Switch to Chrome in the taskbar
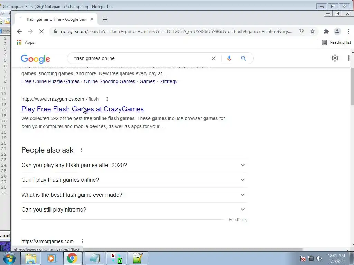Viewport: 354px width, 265px height. [72, 258]
